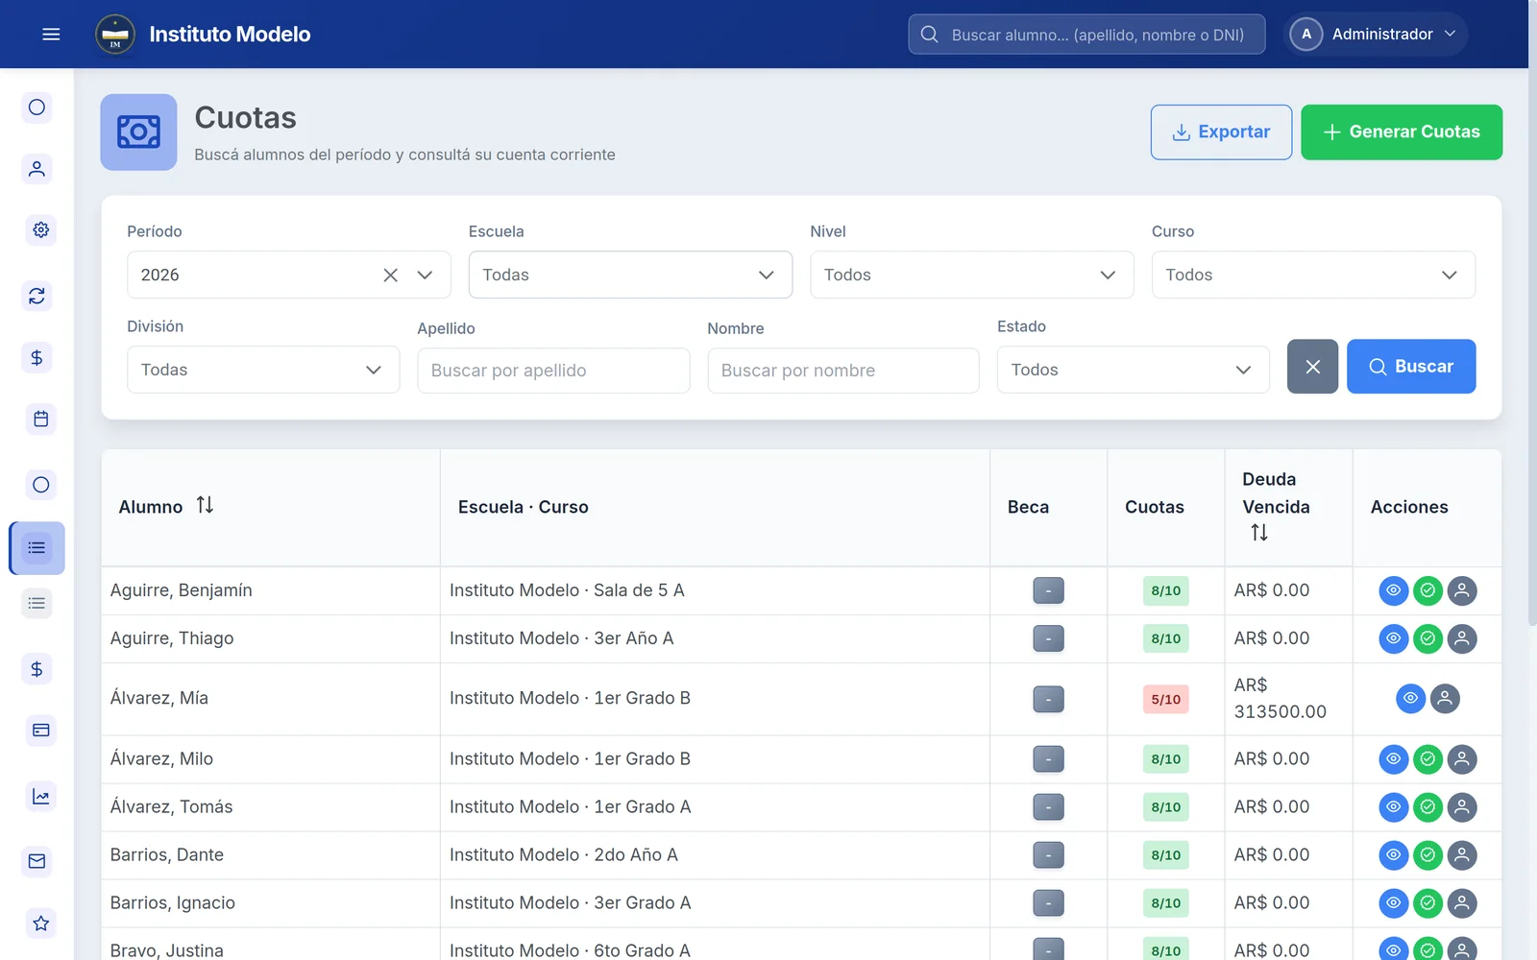Clear the 2026 período selection
The image size is (1537, 960).
390,276
